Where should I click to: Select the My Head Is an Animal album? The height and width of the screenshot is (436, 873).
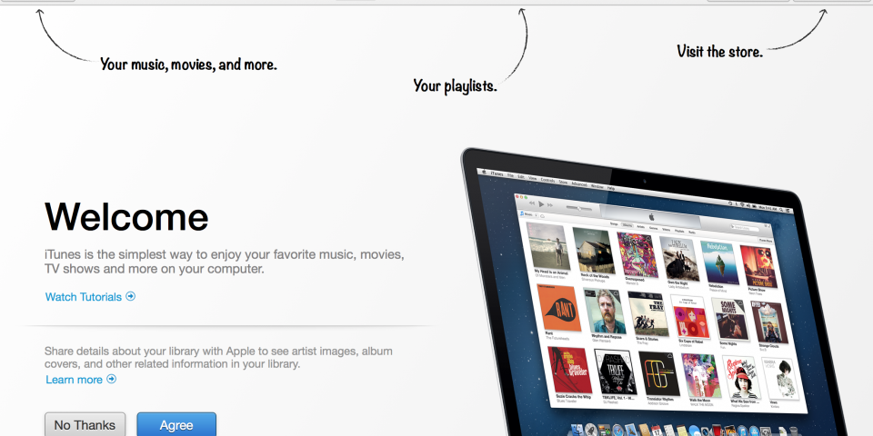point(548,247)
